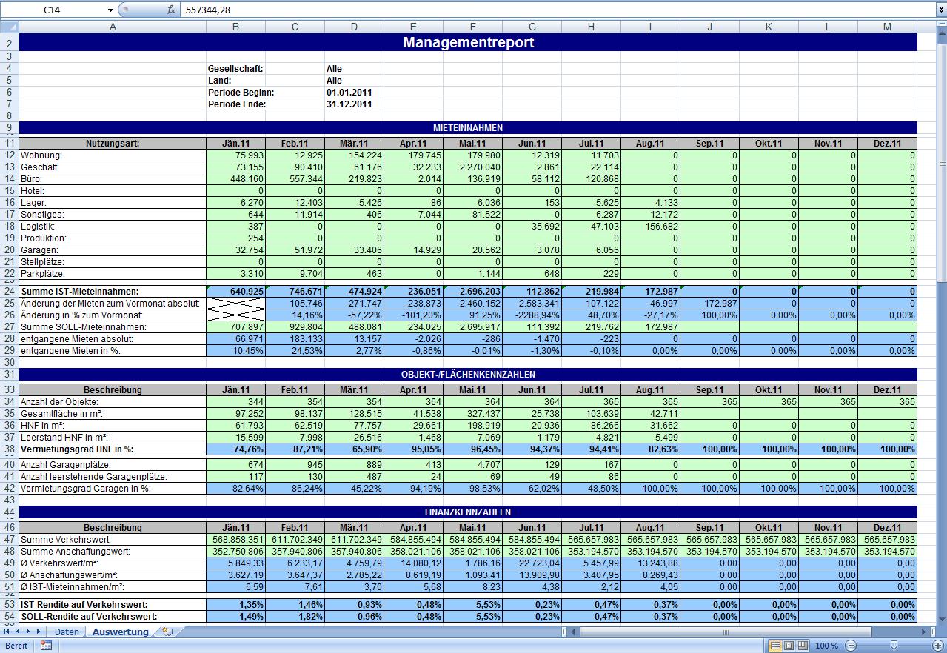
Task: Click the Name Box showing C14
Action: tap(52, 10)
